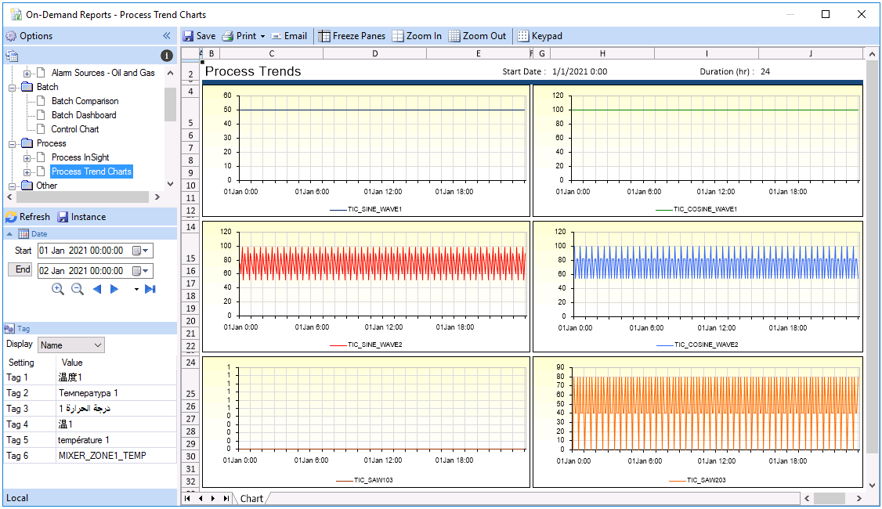Click the End button
Screen dimensions: 882x509
[x=20, y=269]
